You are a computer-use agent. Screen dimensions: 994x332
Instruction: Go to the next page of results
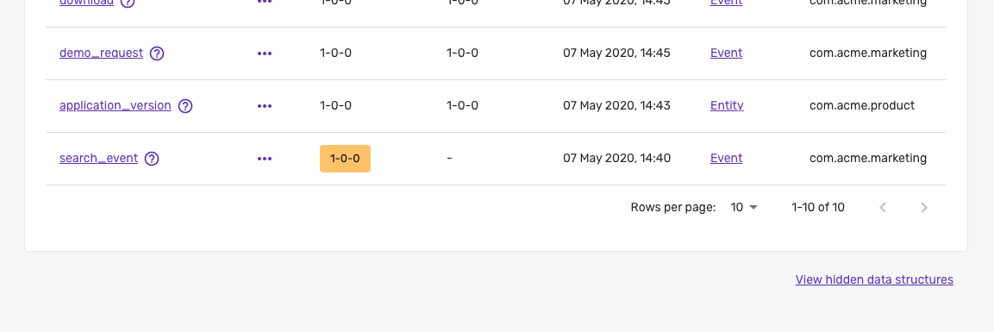[x=924, y=207]
